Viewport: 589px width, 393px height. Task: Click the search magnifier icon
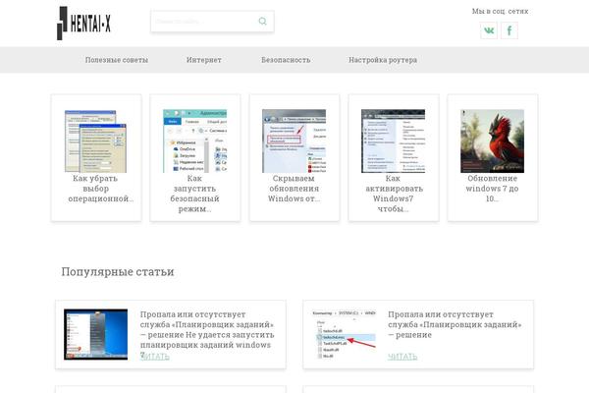(262, 21)
